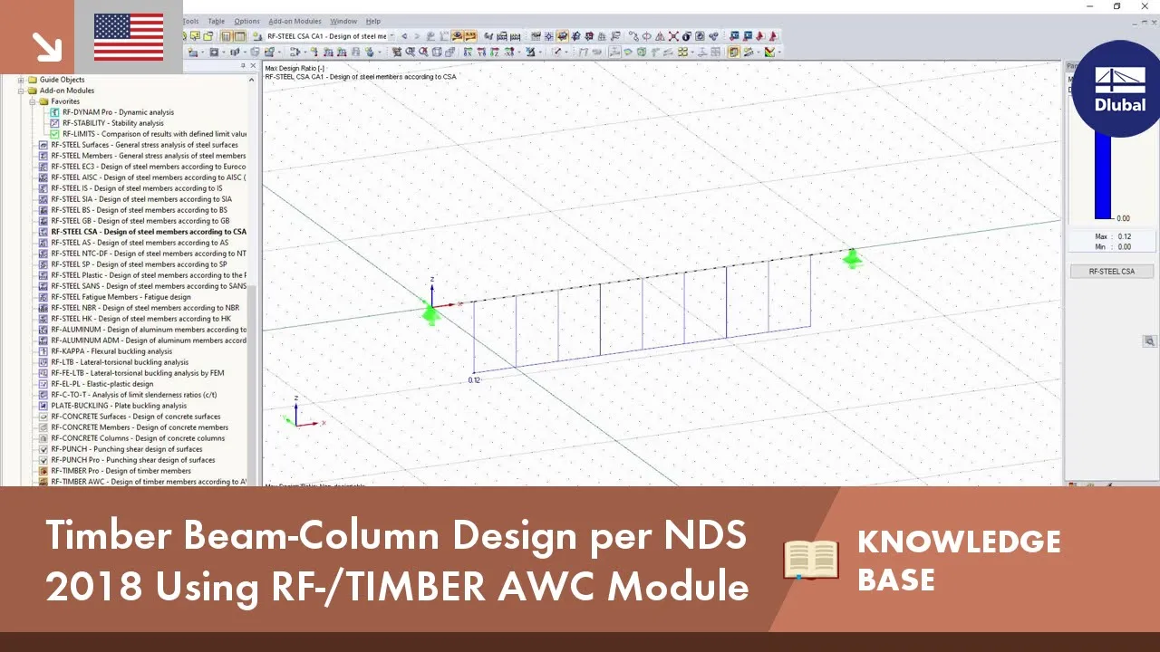Select the Guide Objects folder label
This screenshot has height=652, width=1160.
tap(62, 80)
